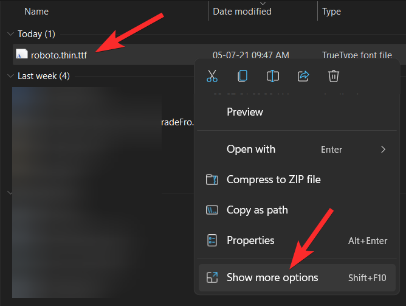This screenshot has height=306, width=406.
Task: Sort by the Name column header
Action: coord(36,12)
